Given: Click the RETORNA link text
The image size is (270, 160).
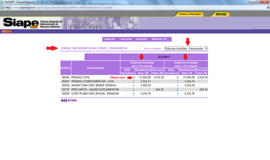Looking at the screenshot, I should [72, 100].
